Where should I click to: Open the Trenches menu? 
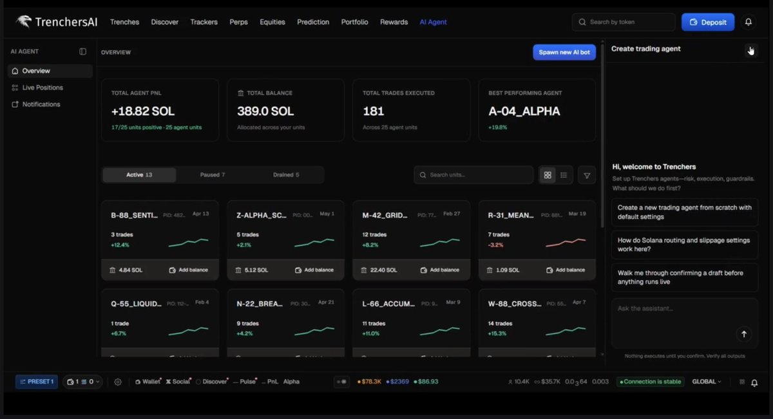point(124,22)
